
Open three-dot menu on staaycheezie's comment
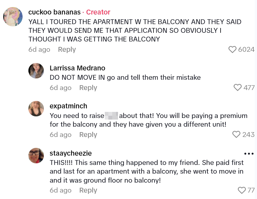click(249, 154)
